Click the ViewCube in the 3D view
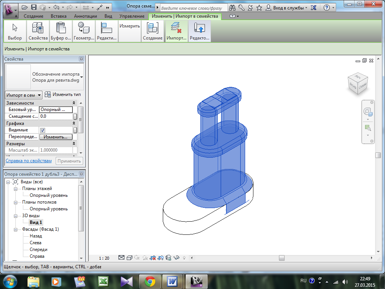Viewport: 385px width, 289px height. click(x=358, y=82)
